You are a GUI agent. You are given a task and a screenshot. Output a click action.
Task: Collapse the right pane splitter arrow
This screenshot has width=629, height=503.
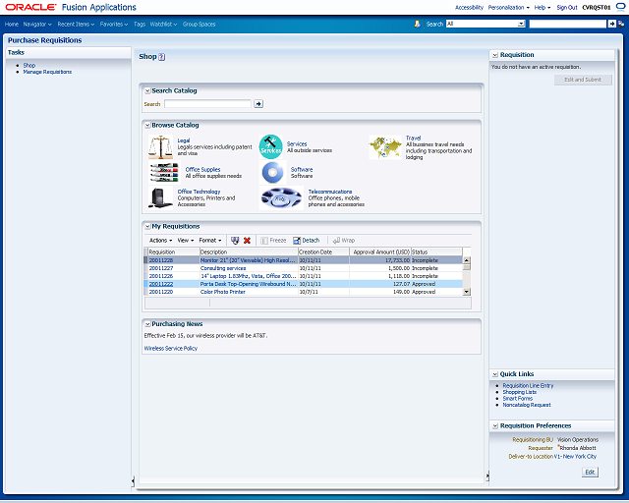coord(487,476)
